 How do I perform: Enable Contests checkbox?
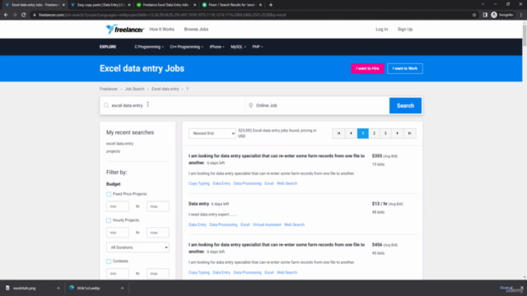pyautogui.click(x=109, y=261)
